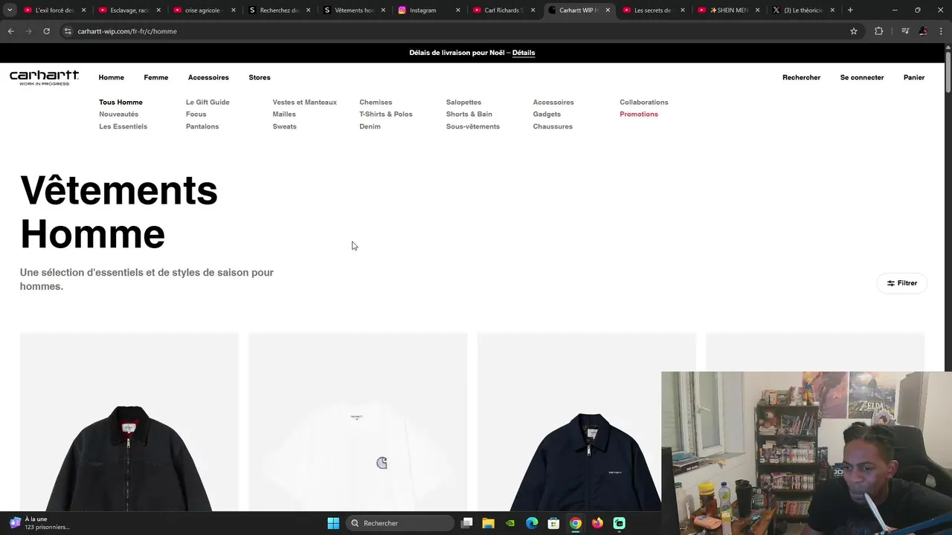
Task: Open the tab search dropdown arrow
Action: tap(10, 10)
